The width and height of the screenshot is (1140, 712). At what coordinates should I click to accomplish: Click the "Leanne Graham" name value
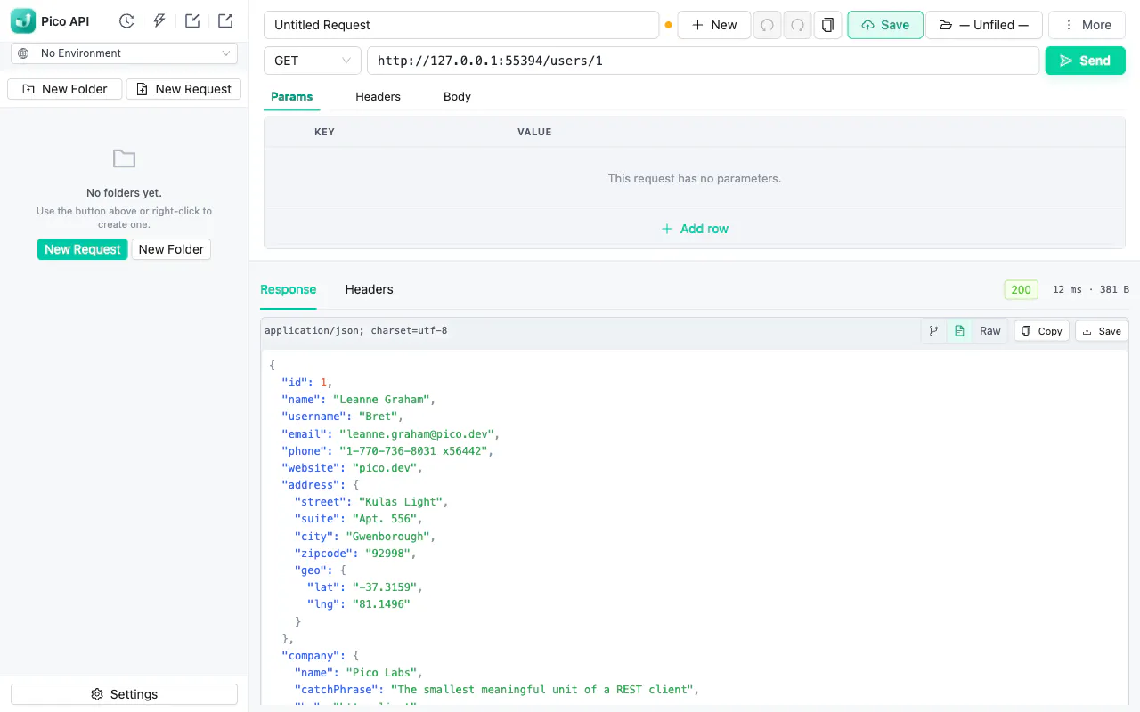382,400
